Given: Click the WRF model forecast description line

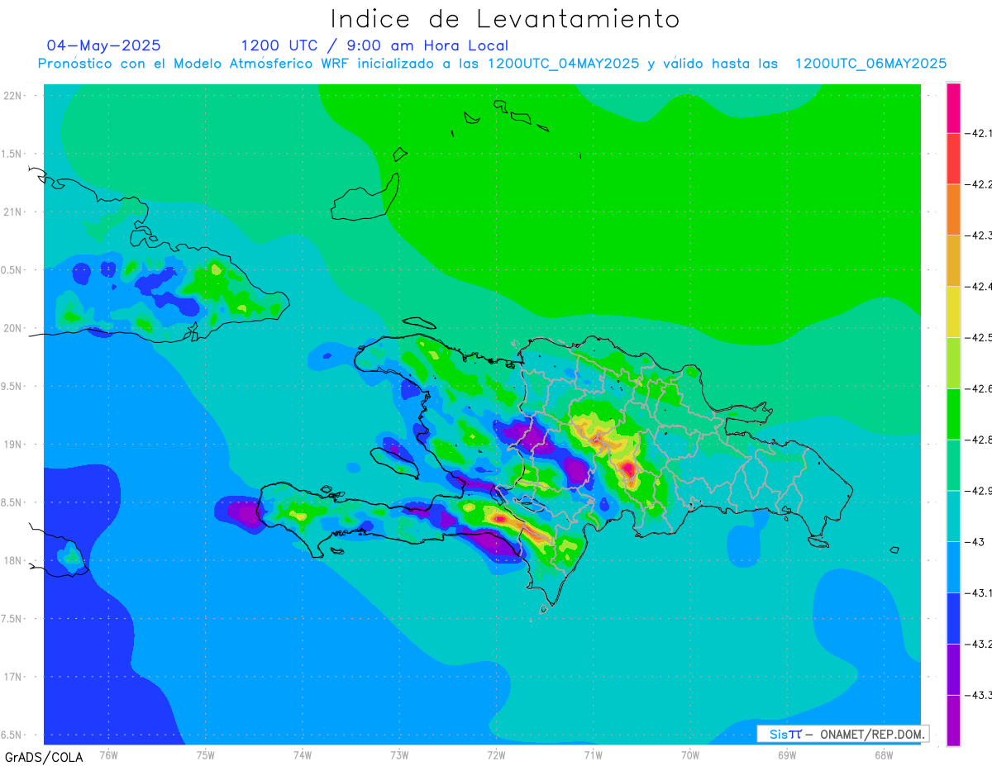Looking at the screenshot, I should pos(492,64).
